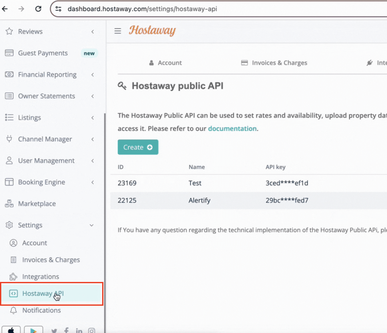
Task: Select Guest Payments in the sidebar
Action: 43,53
